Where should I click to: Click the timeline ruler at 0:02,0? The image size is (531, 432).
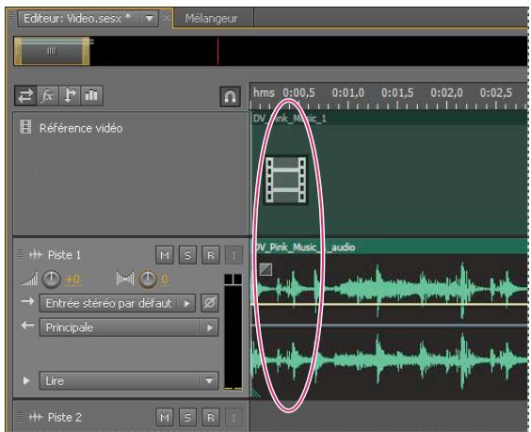(446, 93)
